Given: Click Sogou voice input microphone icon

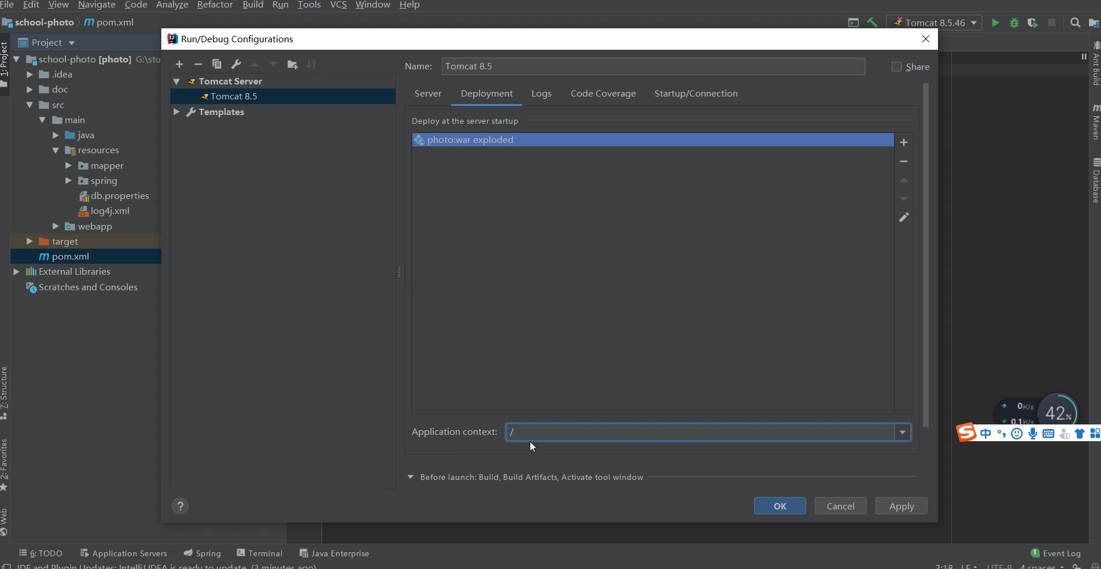Looking at the screenshot, I should tap(1033, 434).
